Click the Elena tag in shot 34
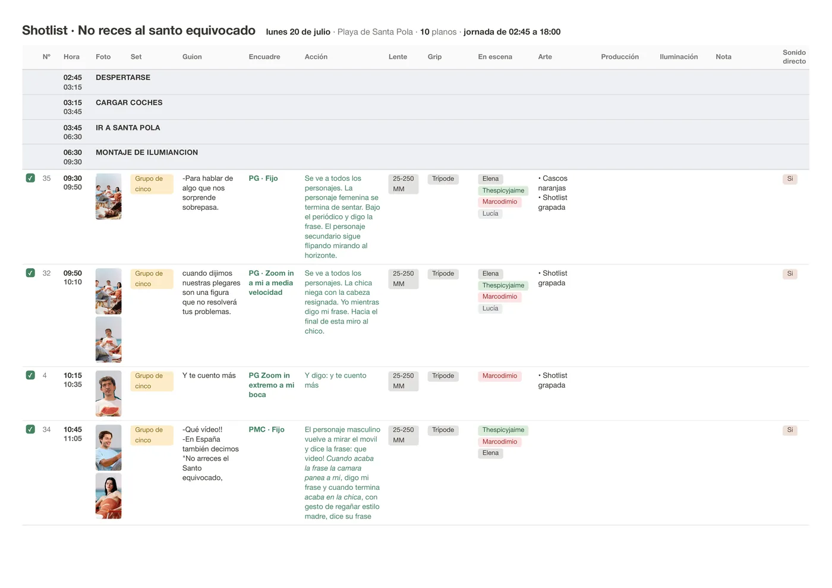This screenshot has width=832, height=588. 490,453
